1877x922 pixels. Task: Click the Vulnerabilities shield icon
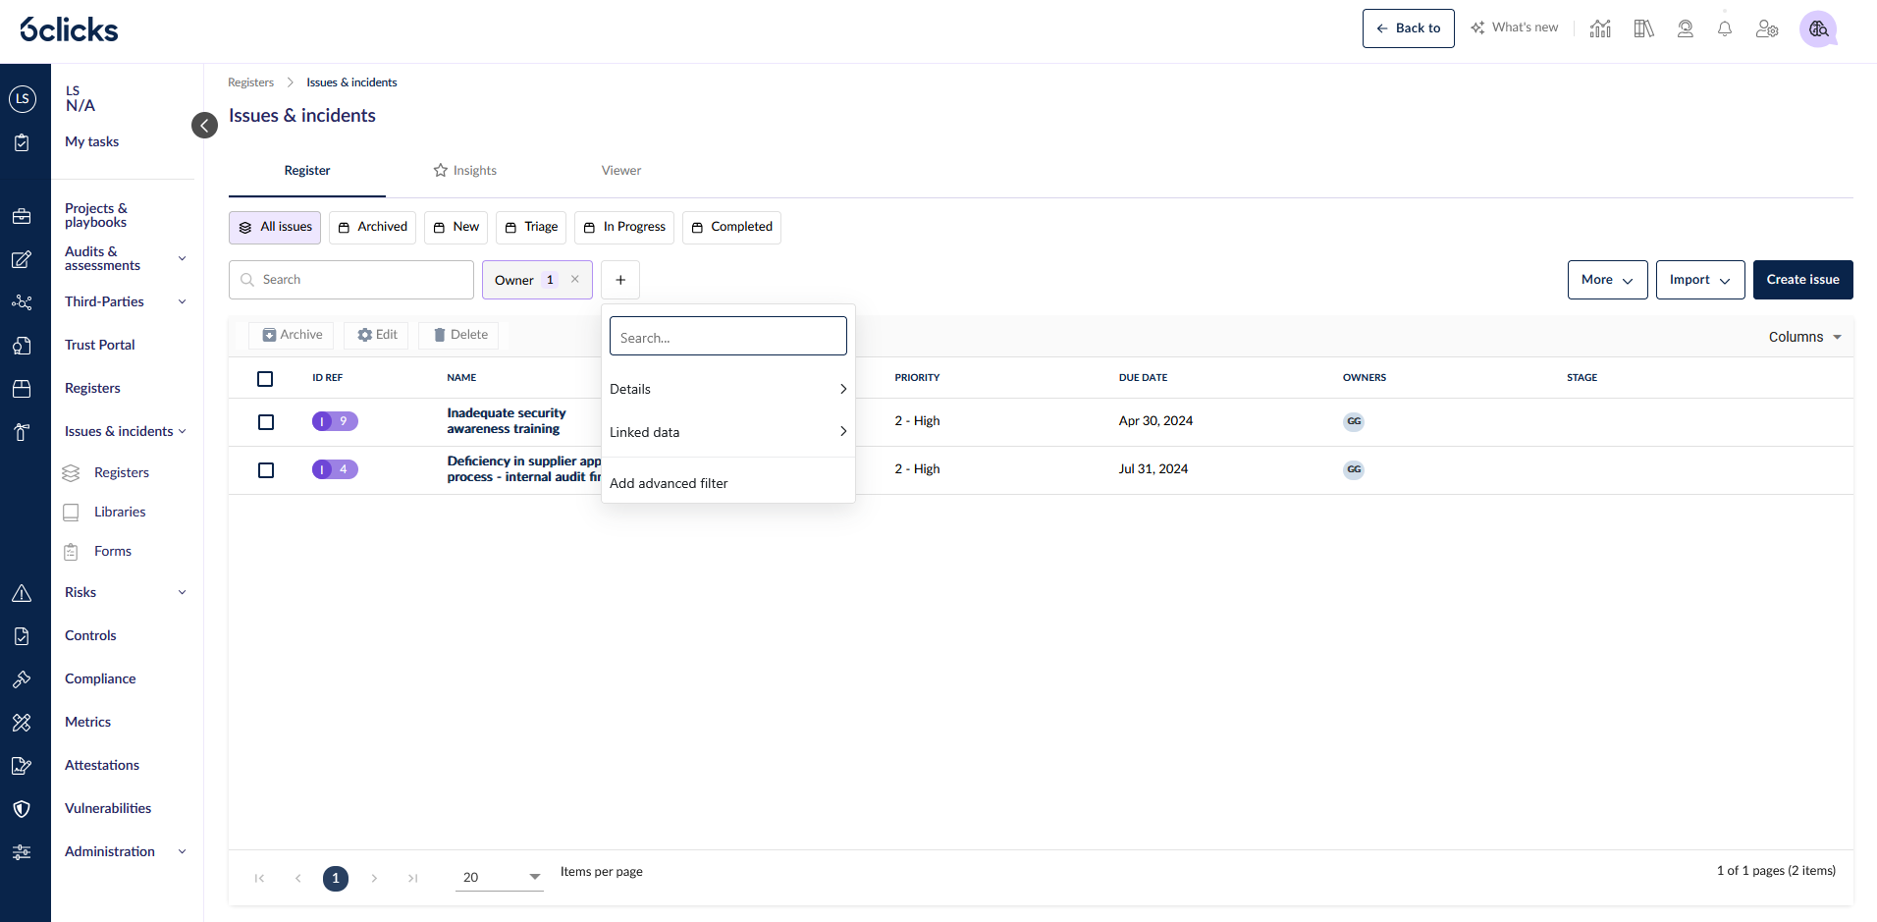(22, 809)
